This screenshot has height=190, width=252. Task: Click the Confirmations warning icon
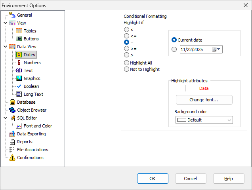tap(12, 158)
